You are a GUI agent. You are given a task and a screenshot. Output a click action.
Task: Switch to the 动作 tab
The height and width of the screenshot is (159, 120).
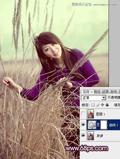coord(114,91)
